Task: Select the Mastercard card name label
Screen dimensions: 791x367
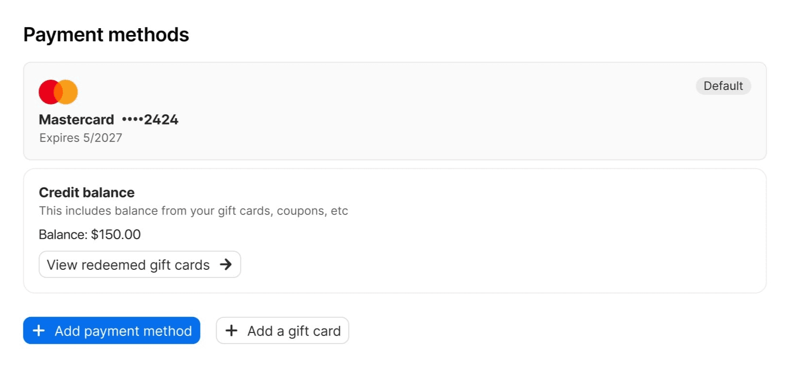Action: 76,120
